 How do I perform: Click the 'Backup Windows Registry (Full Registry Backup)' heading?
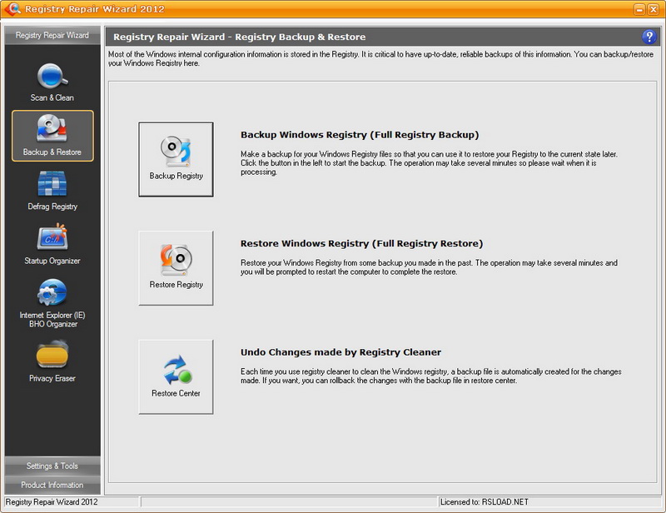point(360,135)
